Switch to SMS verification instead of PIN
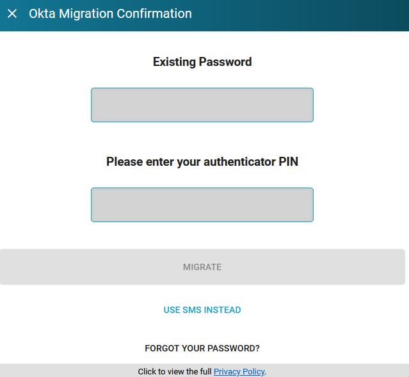This screenshot has height=377, width=409. coord(202,310)
